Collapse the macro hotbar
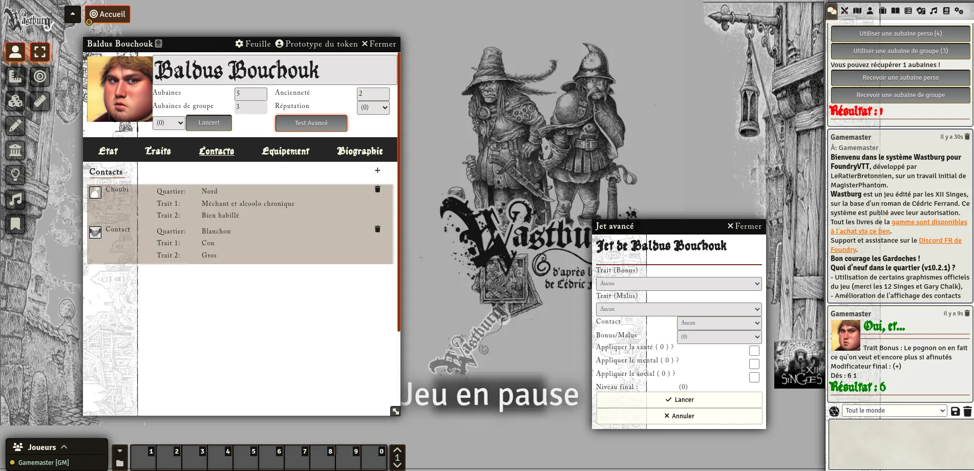 pyautogui.click(x=120, y=451)
